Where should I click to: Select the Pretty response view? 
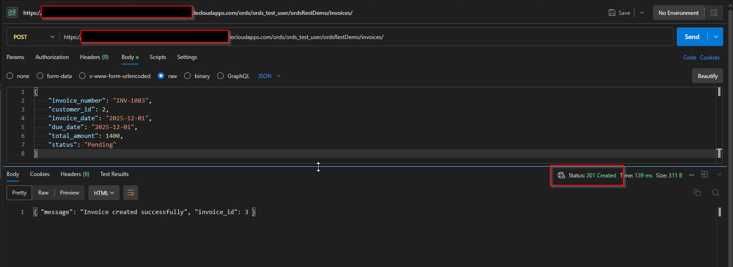20,193
